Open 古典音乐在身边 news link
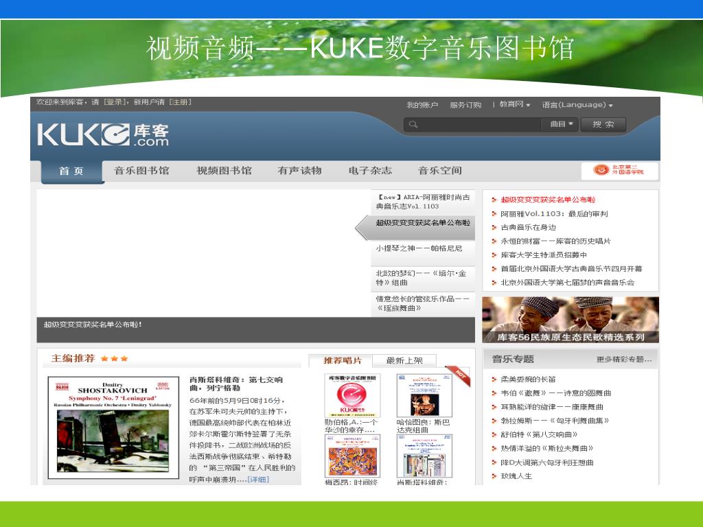This screenshot has height=527, width=703. [528, 227]
